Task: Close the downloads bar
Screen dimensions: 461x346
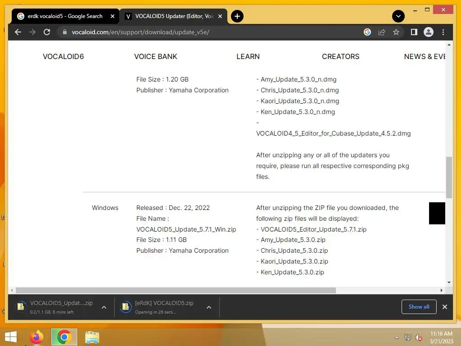Action: click(x=444, y=307)
